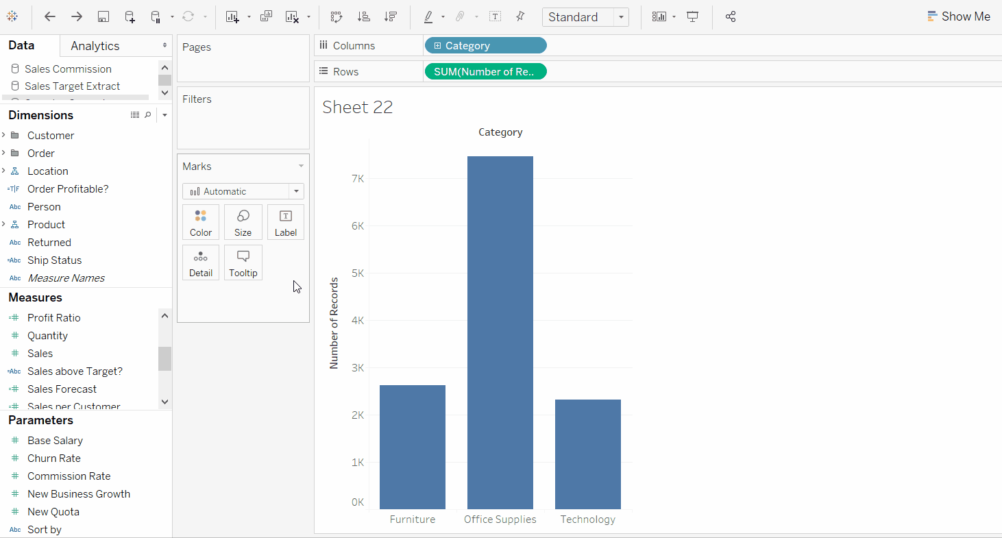
Task: Open presentation mode
Action: [x=693, y=17]
